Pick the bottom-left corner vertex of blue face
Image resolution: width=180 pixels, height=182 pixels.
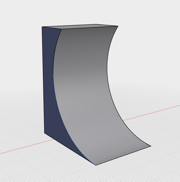[44, 133]
